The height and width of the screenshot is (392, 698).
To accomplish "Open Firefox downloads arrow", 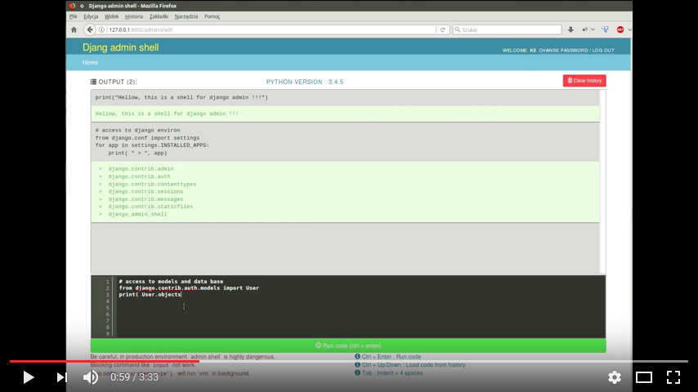I will click(x=570, y=30).
